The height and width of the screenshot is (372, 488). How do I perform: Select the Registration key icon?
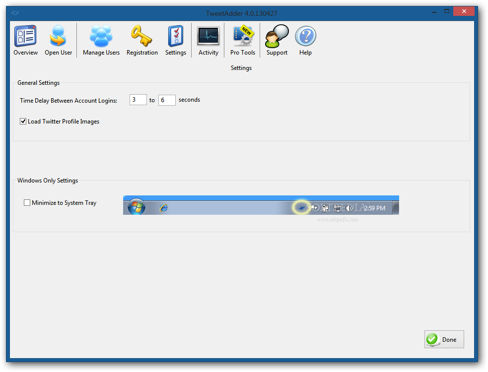pos(142,41)
